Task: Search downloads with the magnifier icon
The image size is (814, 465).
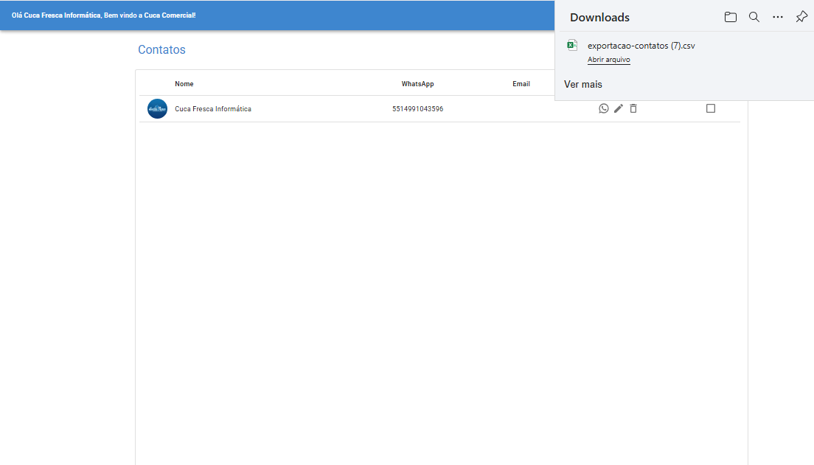Action: [754, 17]
